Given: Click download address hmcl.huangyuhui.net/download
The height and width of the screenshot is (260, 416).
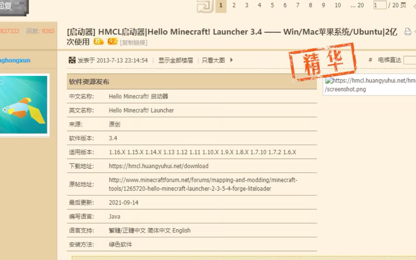Looking at the screenshot, I should click(158, 166).
